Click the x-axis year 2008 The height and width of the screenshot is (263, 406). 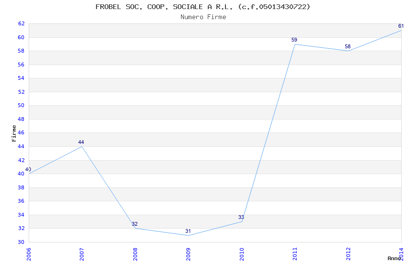click(x=135, y=254)
